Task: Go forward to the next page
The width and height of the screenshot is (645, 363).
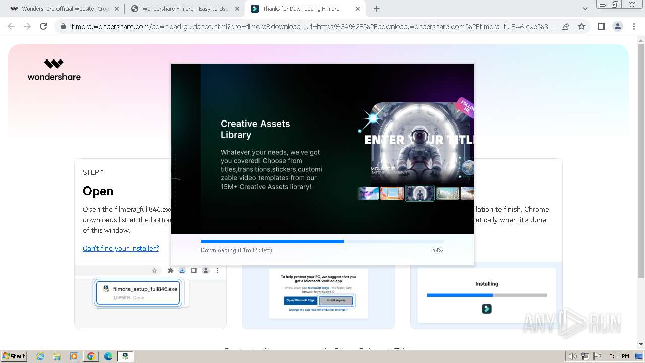Action: click(x=27, y=26)
